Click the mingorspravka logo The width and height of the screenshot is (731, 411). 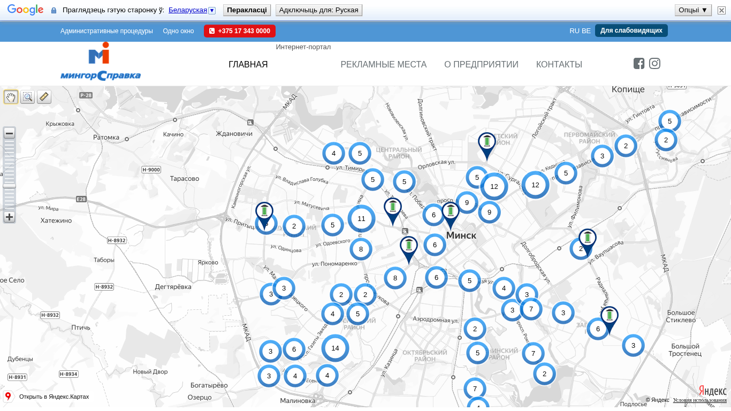pyautogui.click(x=101, y=62)
